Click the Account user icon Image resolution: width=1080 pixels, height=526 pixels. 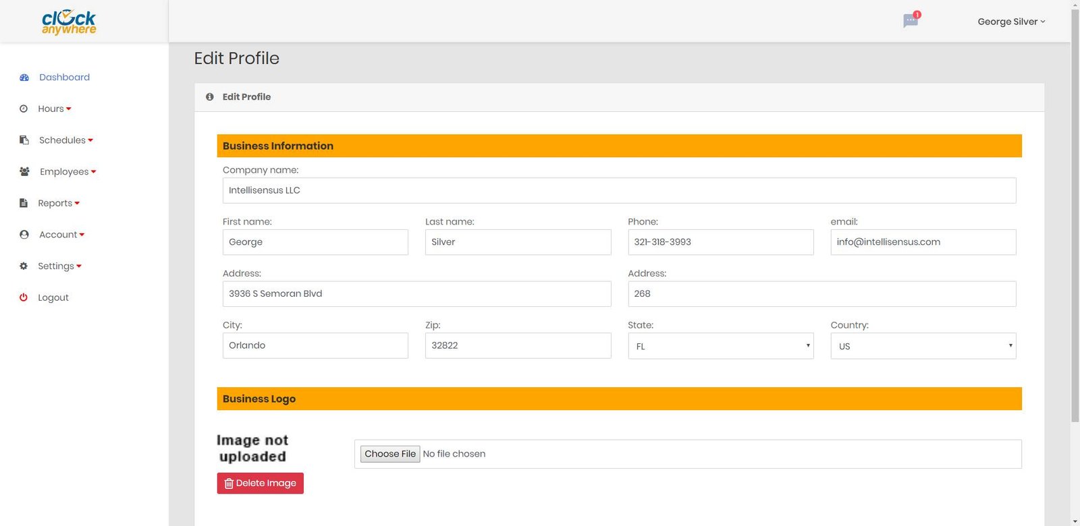coord(24,235)
